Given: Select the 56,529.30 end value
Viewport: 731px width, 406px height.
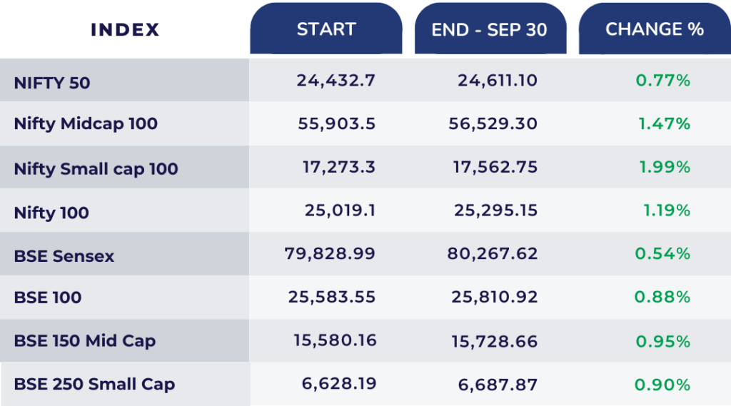Looking at the screenshot, I should tap(493, 123).
